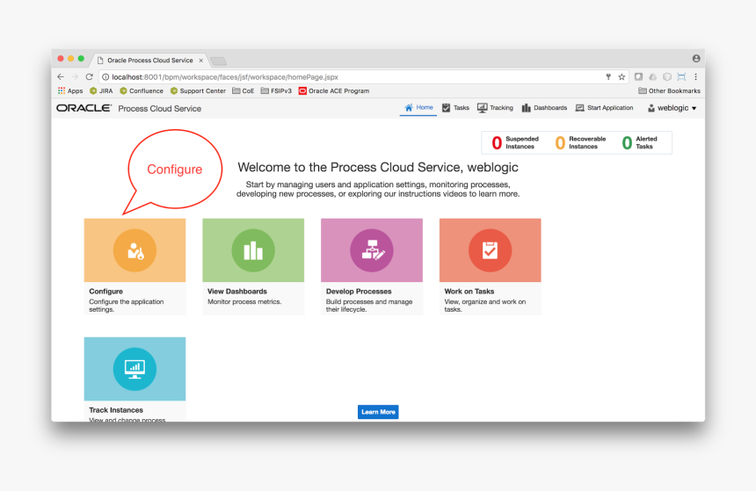Open the Support Center bookmark
The height and width of the screenshot is (491, 756).
pyautogui.click(x=198, y=90)
